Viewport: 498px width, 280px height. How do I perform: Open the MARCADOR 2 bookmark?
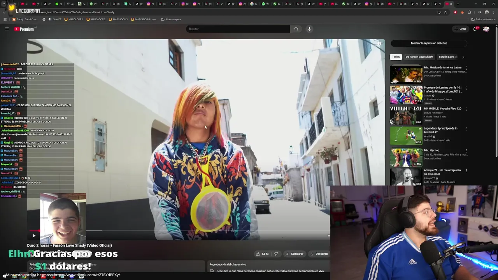pyautogui.click(x=96, y=19)
